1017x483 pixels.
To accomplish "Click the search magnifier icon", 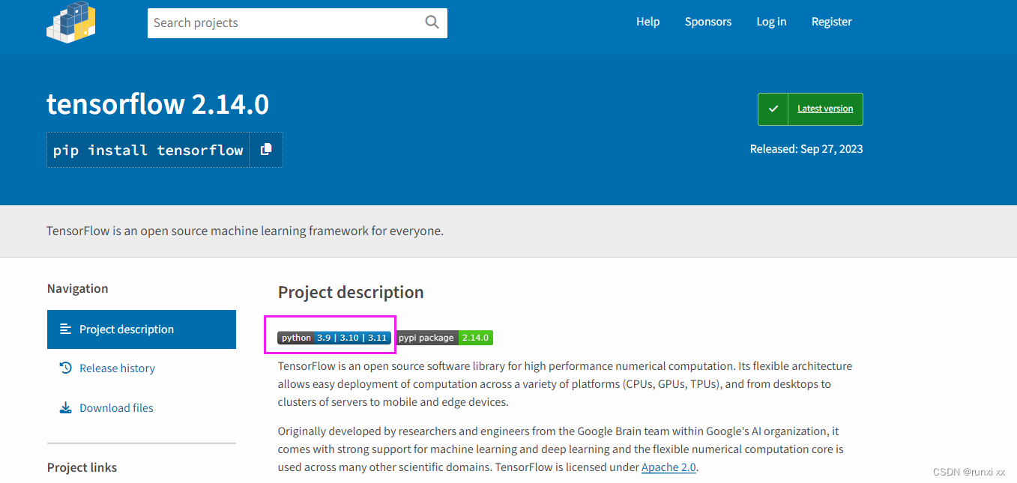I will click(432, 22).
